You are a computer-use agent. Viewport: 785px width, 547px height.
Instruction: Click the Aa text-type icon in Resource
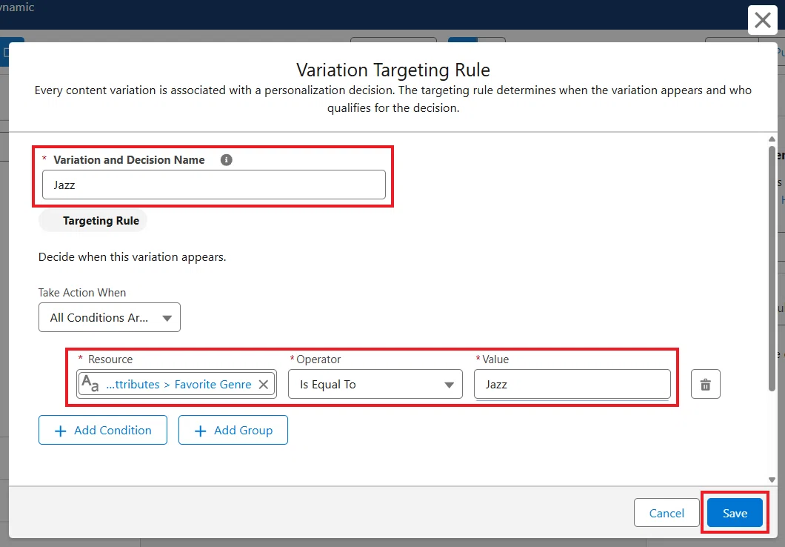click(90, 383)
